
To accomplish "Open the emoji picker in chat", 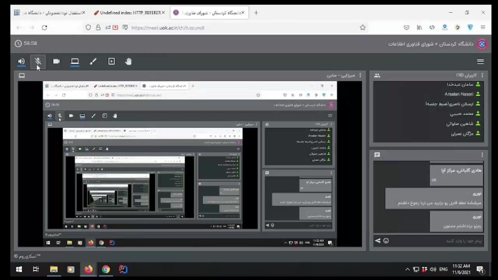I will click(386, 241).
